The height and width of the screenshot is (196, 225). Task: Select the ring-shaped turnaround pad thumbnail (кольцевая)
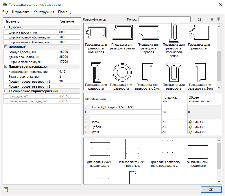[x=96, y=32]
